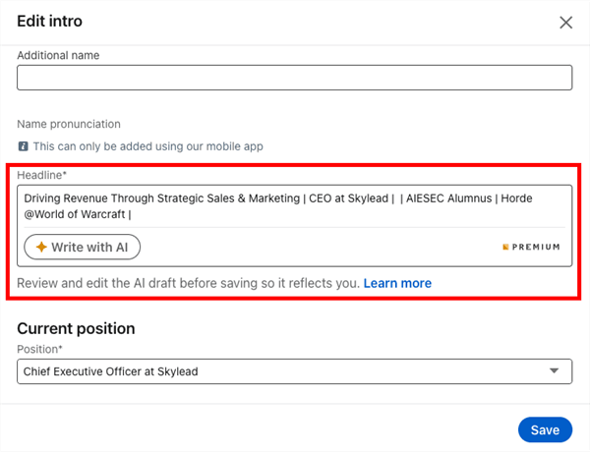Image resolution: width=590 pixels, height=452 pixels.
Task: Click the Additional name label
Action: [x=58, y=55]
